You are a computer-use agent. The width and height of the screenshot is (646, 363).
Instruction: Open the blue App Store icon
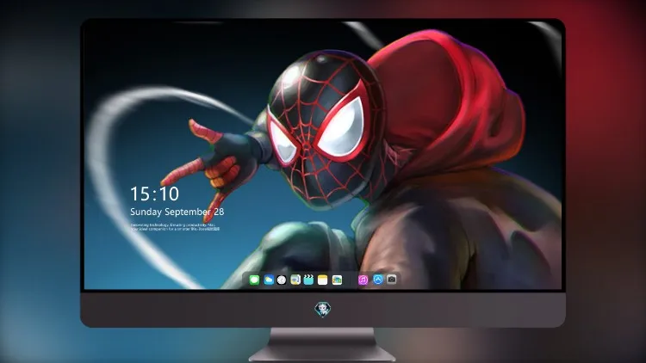[x=378, y=280]
